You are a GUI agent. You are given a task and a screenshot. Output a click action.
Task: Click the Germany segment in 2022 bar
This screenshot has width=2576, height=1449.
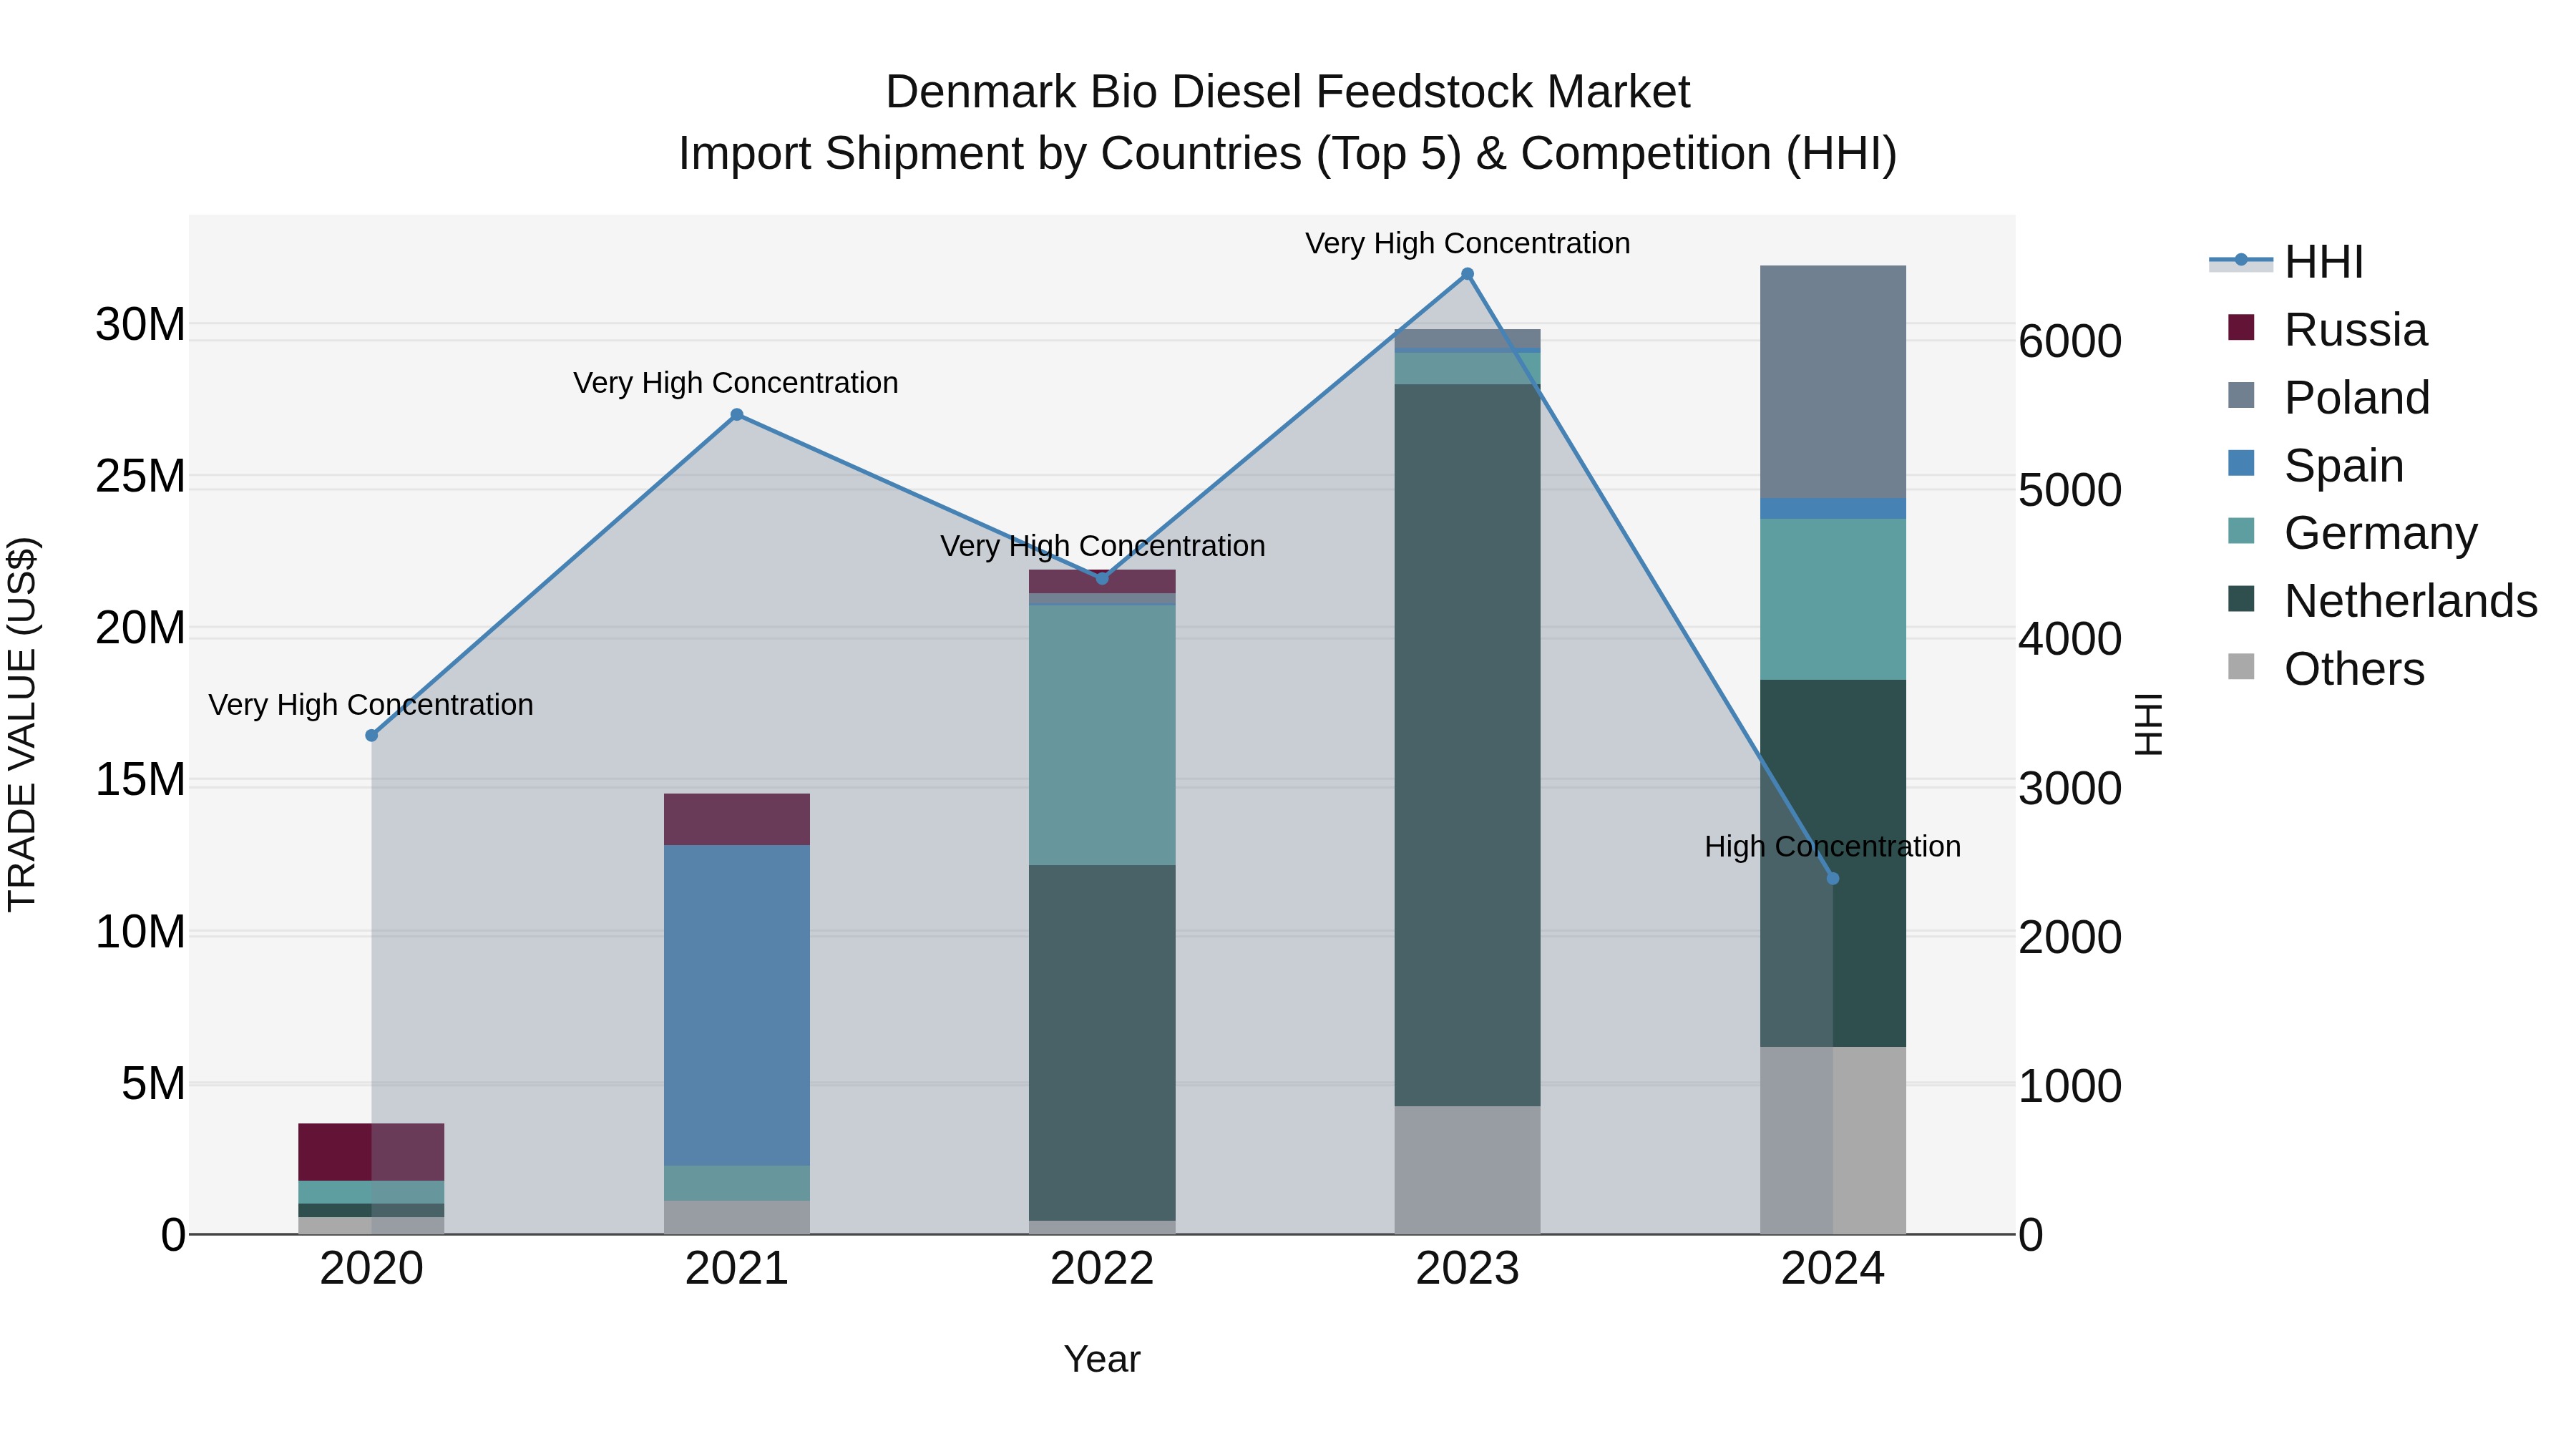click(1102, 735)
